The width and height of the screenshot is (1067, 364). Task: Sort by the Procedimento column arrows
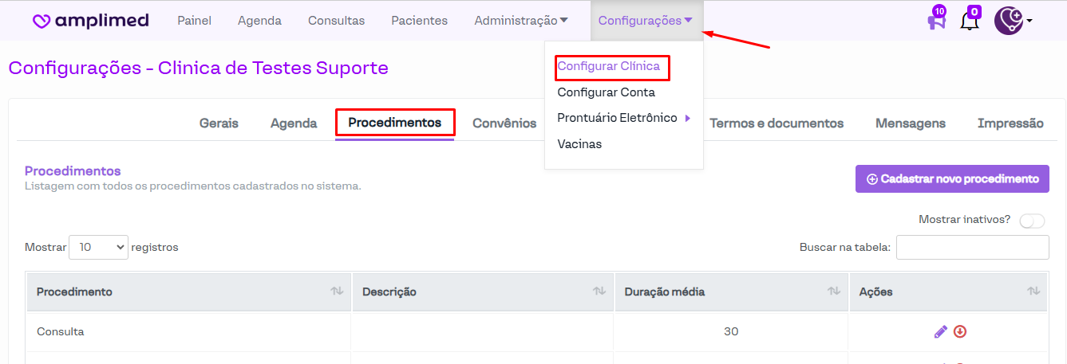click(337, 292)
